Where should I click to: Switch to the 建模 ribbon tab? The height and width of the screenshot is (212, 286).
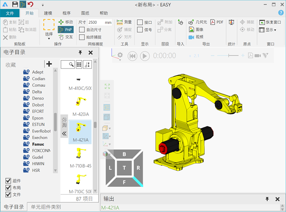49,13
